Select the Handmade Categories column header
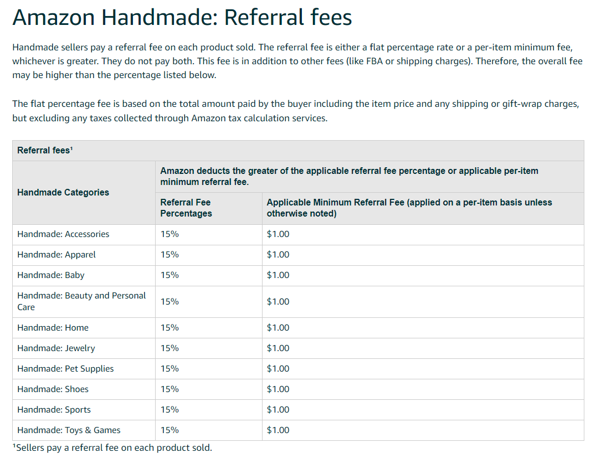596x458 pixels. [x=84, y=192]
